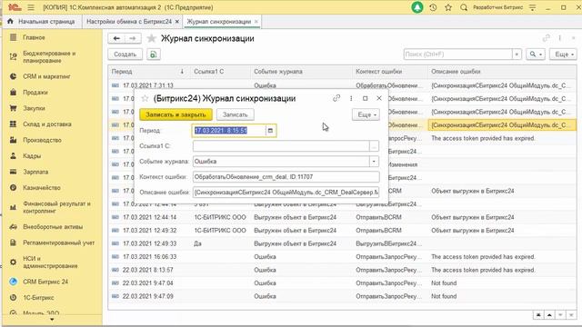The height and width of the screenshot is (327, 582).
Task: Jump to list start with the bottom bar icon
Action: coord(537,315)
